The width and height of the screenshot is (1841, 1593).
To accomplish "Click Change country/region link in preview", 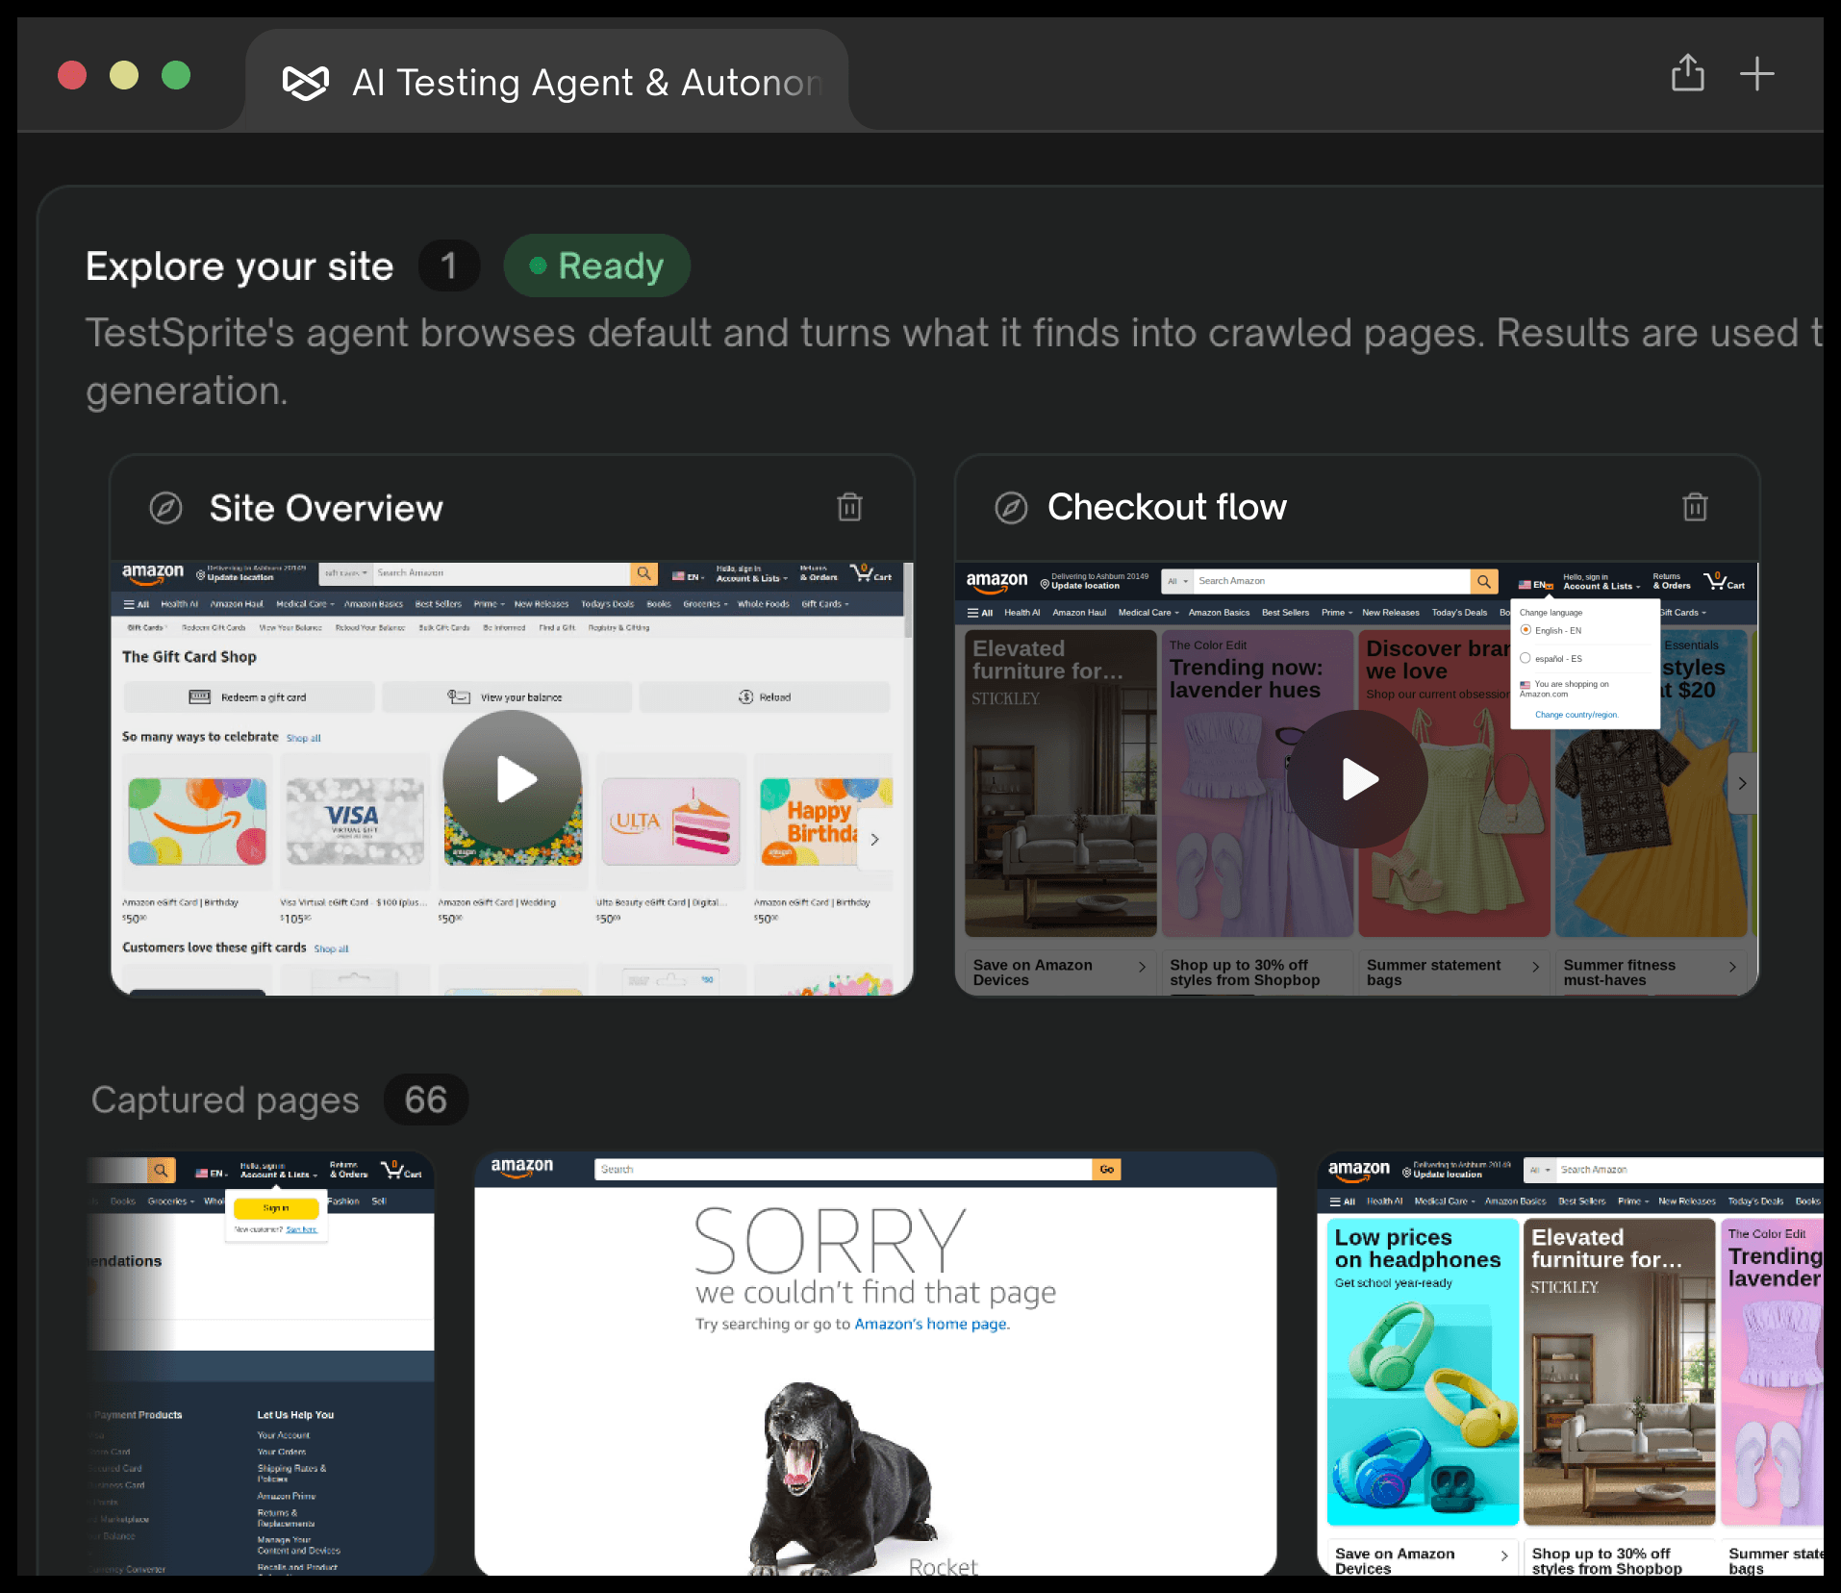I will pos(1576,715).
